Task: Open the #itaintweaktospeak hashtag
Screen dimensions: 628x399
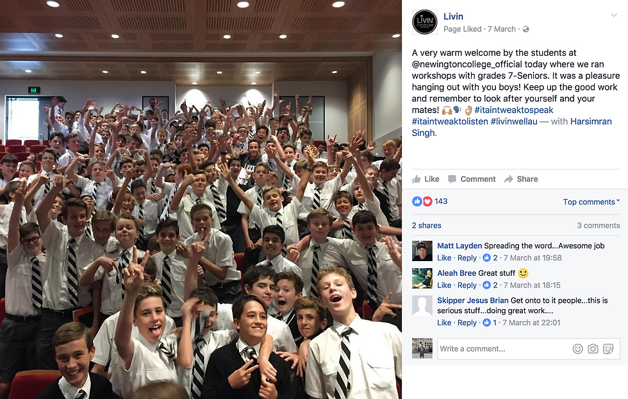Action: (x=514, y=110)
